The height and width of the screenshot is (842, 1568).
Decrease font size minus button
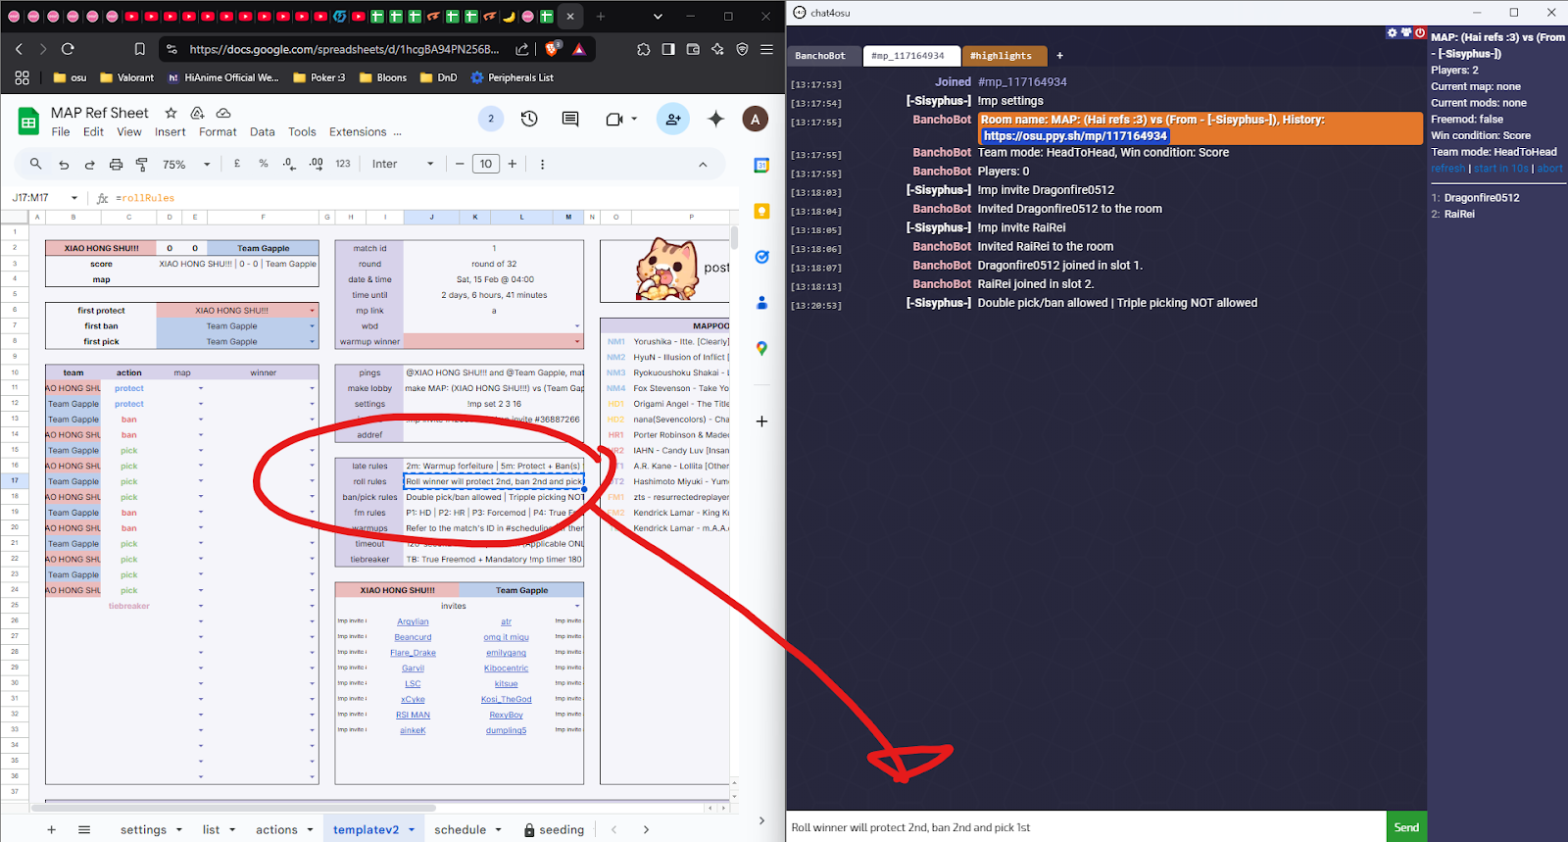460,164
